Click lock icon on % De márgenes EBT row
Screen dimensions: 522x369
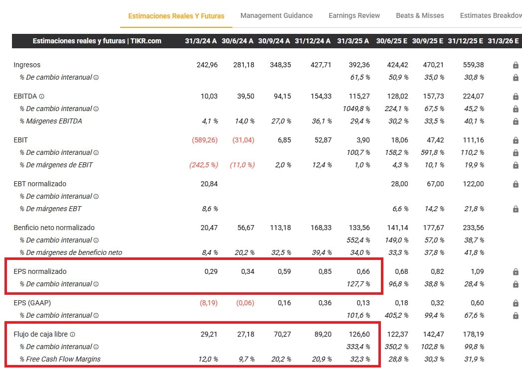[x=516, y=209]
